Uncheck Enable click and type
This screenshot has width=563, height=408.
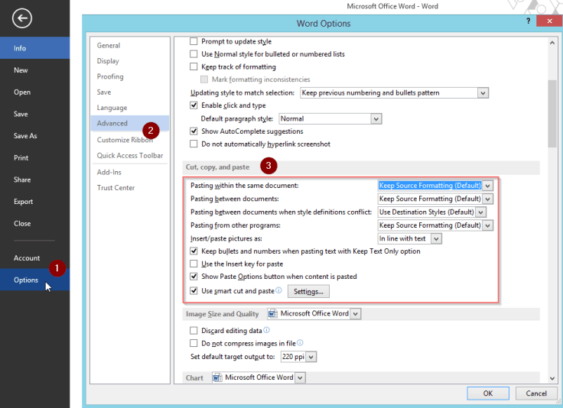click(x=194, y=105)
